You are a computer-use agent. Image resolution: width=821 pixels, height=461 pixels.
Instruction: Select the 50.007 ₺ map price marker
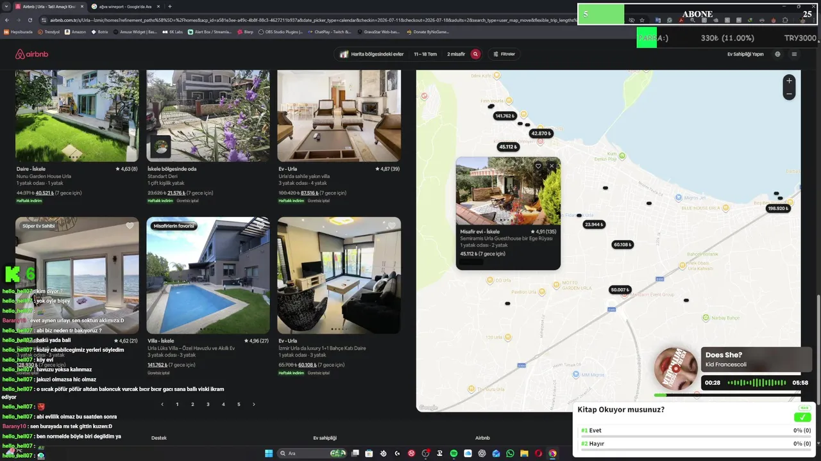620,290
